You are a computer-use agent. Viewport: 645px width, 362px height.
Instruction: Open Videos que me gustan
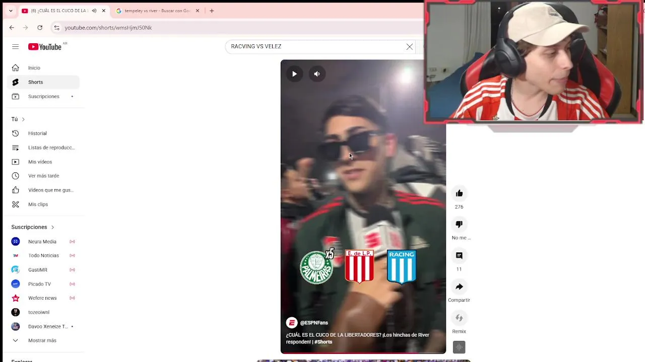pos(44,190)
